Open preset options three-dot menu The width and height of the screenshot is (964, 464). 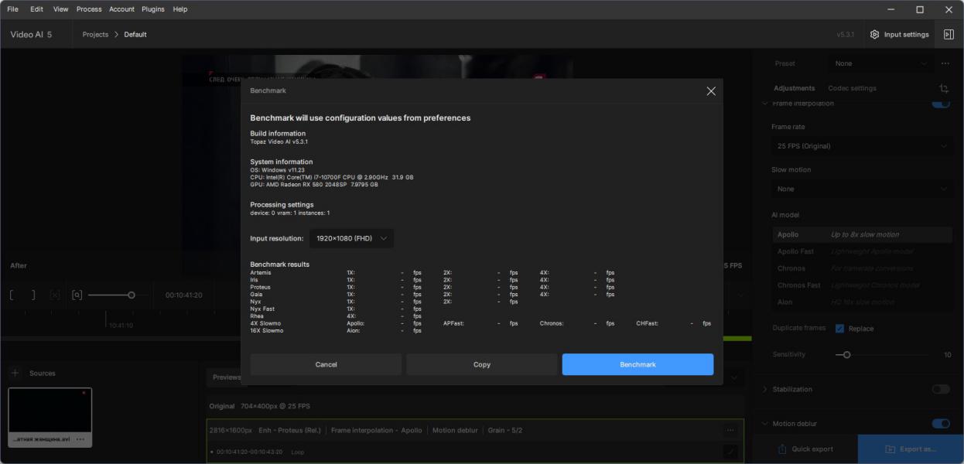pyautogui.click(x=945, y=63)
